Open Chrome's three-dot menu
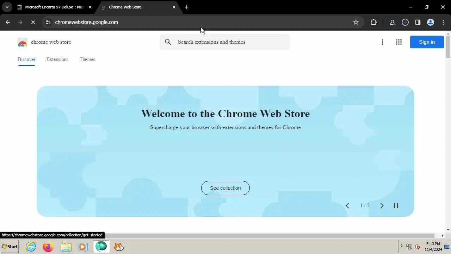The image size is (451, 254). coord(443,22)
